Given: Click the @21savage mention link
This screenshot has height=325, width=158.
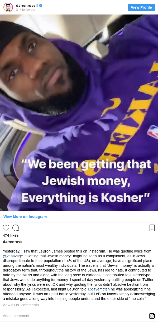Looking at the screenshot, I should tap(13, 256).
